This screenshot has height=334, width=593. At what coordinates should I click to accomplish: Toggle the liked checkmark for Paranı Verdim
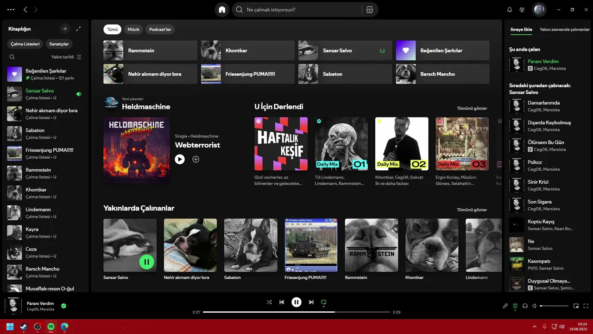63,306
